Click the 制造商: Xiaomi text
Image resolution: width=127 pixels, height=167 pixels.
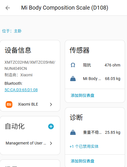point(19,75)
